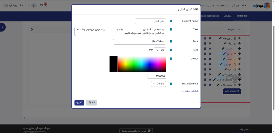Screen dimensions: 275x133
Task: Click the ذخیره save button
Action: pos(79,103)
